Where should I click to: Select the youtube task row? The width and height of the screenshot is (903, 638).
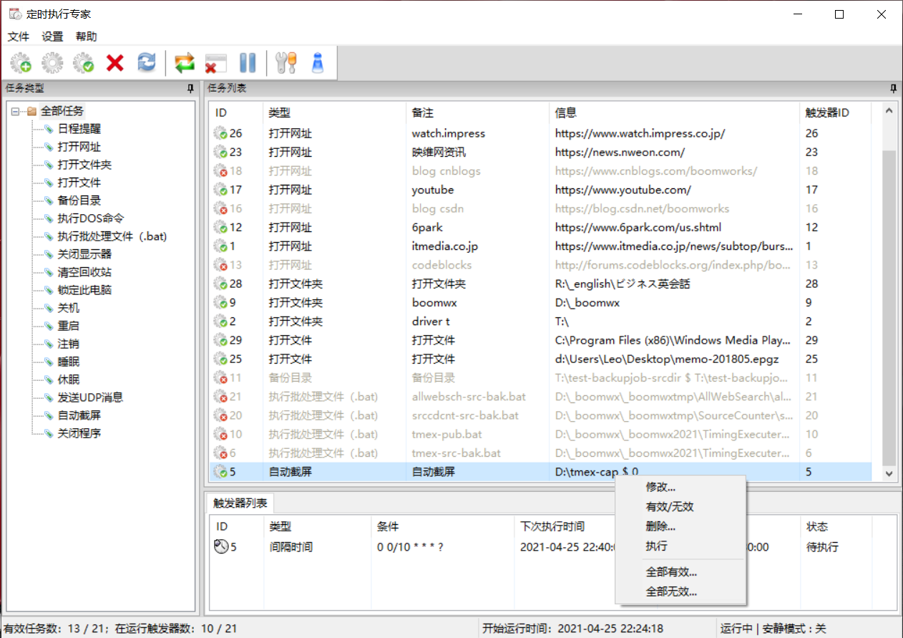(540, 190)
